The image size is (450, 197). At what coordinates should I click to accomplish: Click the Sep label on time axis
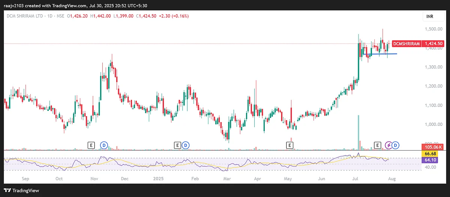click(x=26, y=179)
